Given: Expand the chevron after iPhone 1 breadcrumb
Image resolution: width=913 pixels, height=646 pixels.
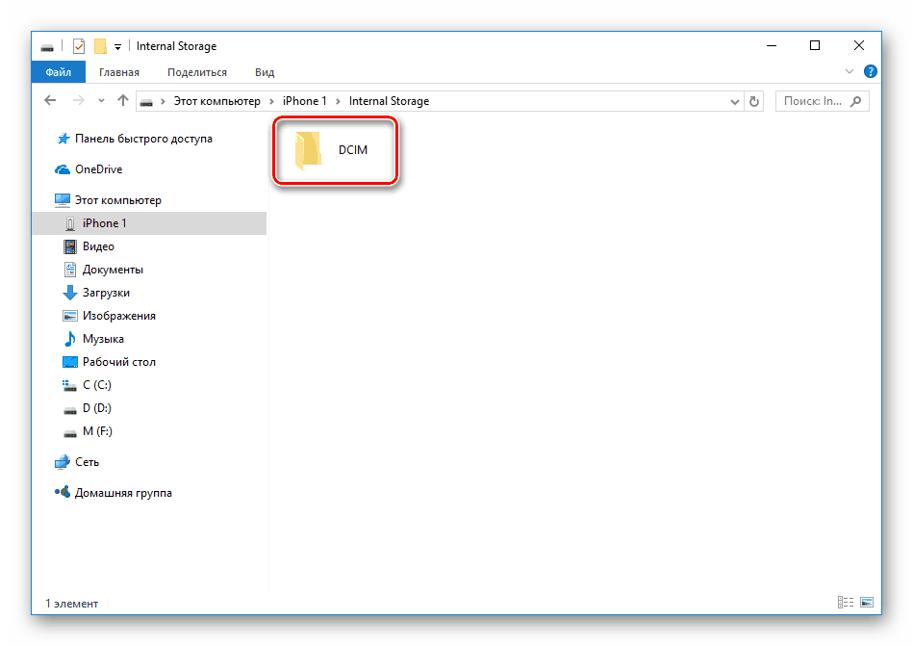Looking at the screenshot, I should [x=338, y=101].
